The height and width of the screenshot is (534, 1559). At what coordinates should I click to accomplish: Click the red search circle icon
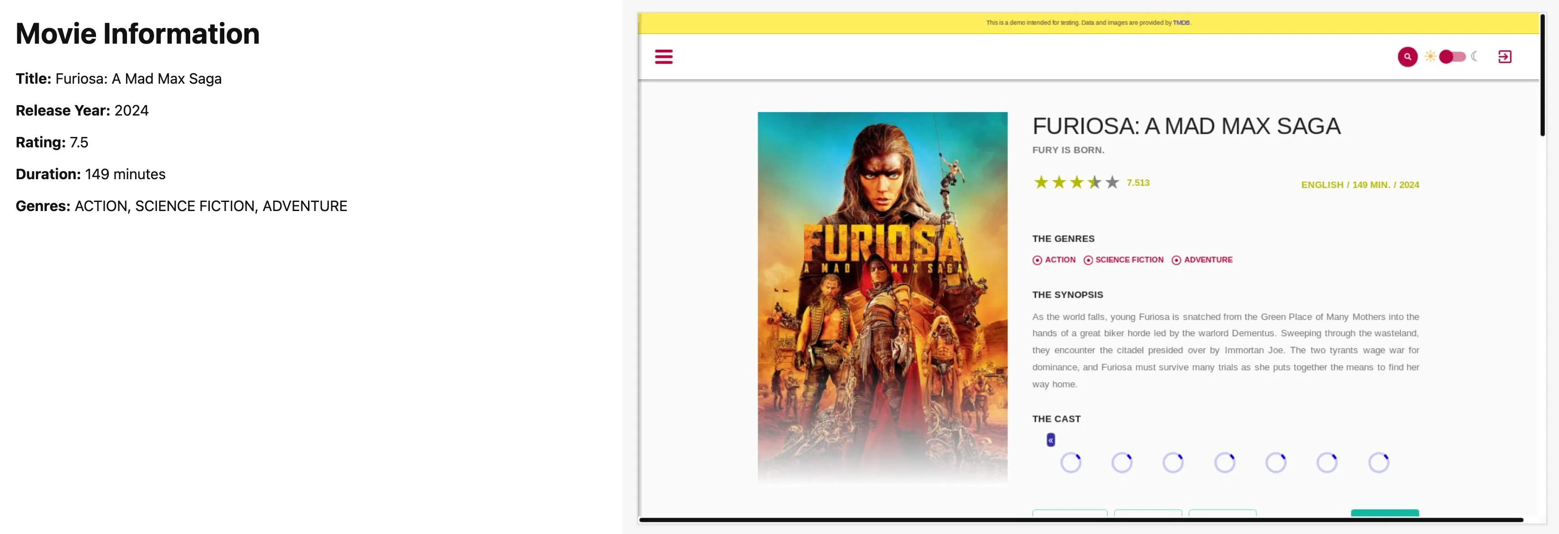[1407, 57]
